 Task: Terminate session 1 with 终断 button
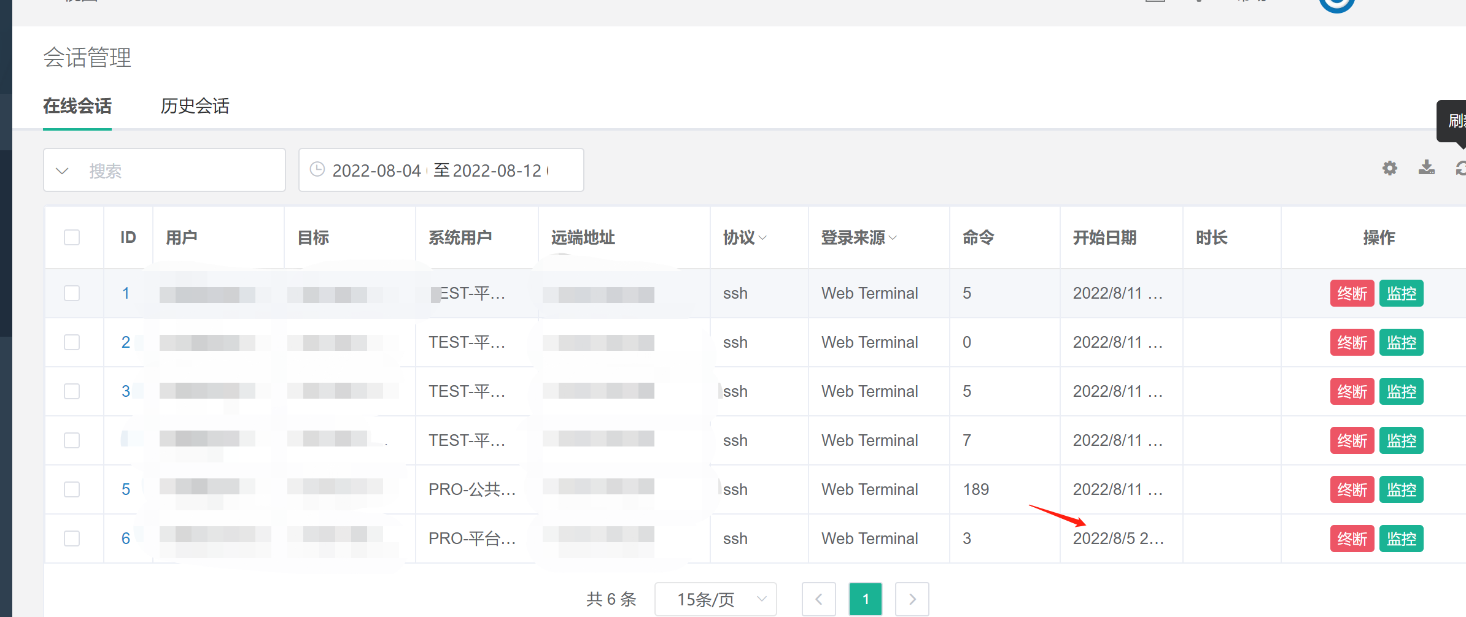tap(1352, 293)
